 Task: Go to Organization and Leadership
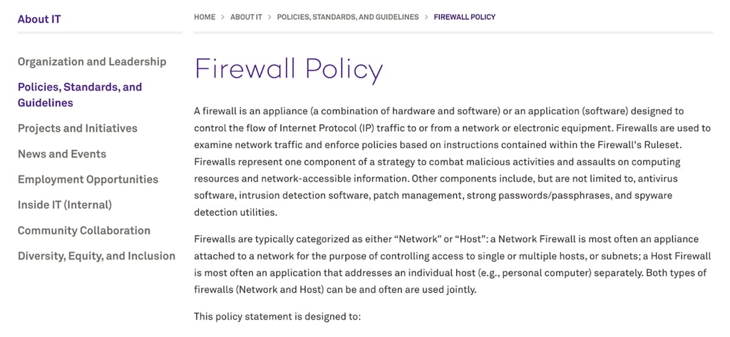point(92,62)
